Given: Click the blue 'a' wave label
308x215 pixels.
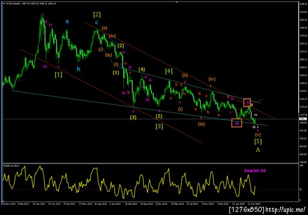Looking at the screenshot, I should pos(67,21).
